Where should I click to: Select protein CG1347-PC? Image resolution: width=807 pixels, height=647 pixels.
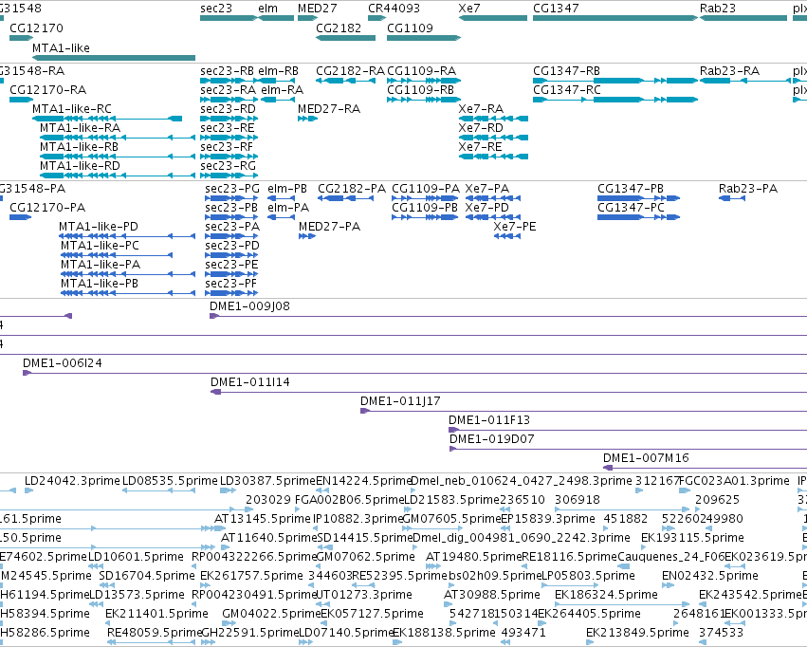(639, 217)
